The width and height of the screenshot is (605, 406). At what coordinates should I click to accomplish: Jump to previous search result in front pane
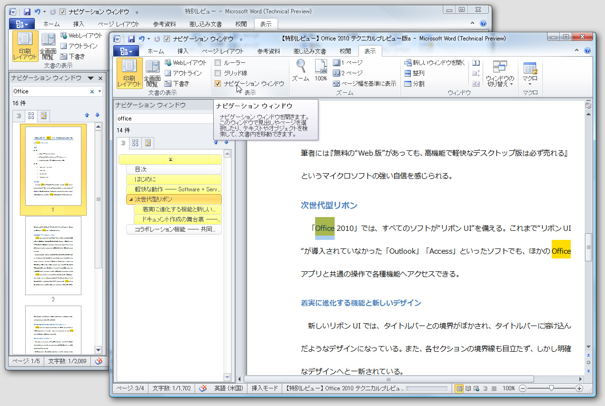[216, 142]
